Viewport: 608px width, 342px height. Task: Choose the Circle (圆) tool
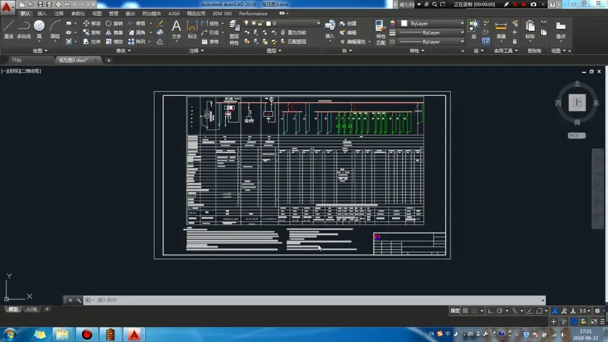click(x=39, y=29)
